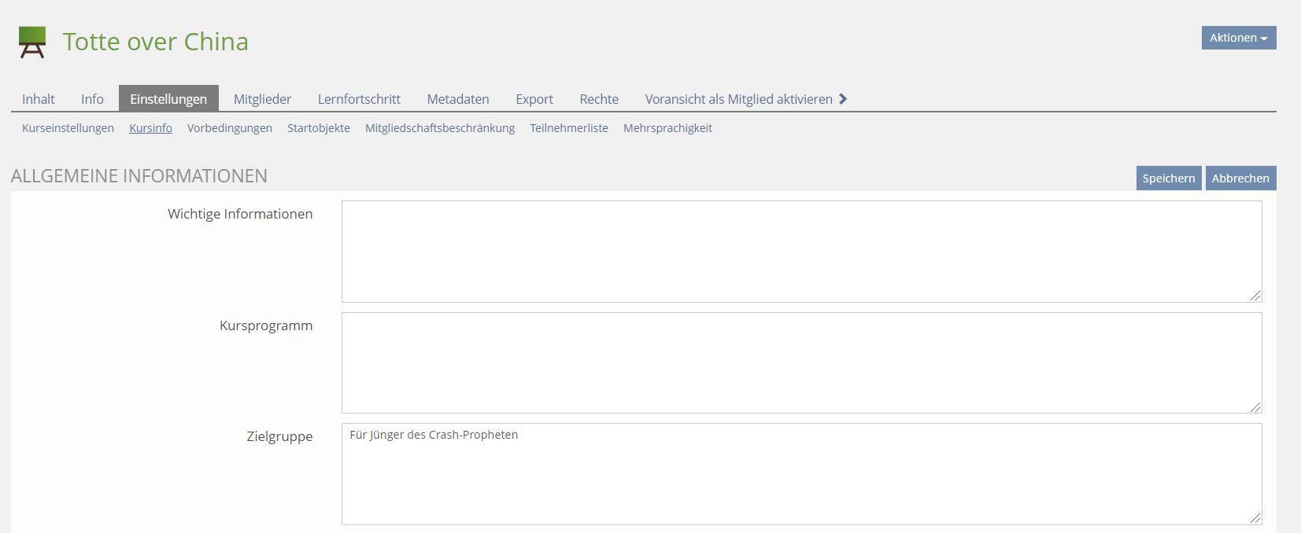Open the Startobjekte sub-tab
This screenshot has height=533, width=1301.
click(319, 128)
